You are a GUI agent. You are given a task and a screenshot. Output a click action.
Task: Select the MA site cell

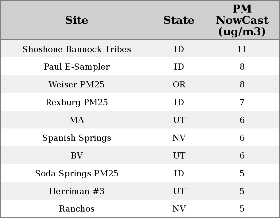coord(76,120)
